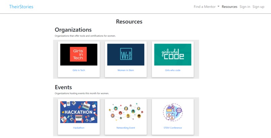Open the TheirStories home logo link
Image resolution: width=271 pixels, height=138 pixels.
(x=21, y=7)
